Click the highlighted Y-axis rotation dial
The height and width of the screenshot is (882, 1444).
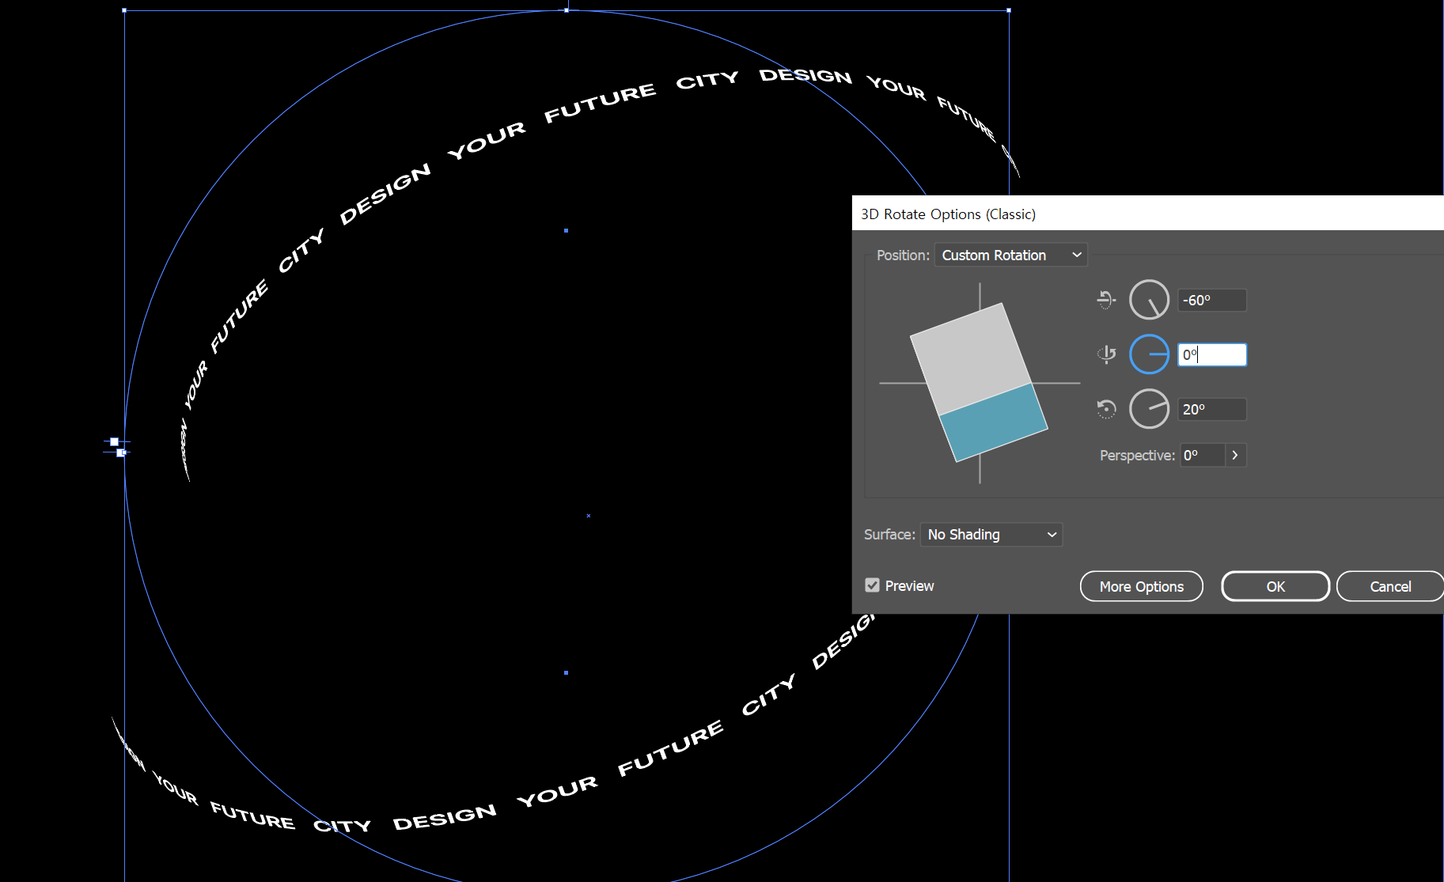(1149, 354)
